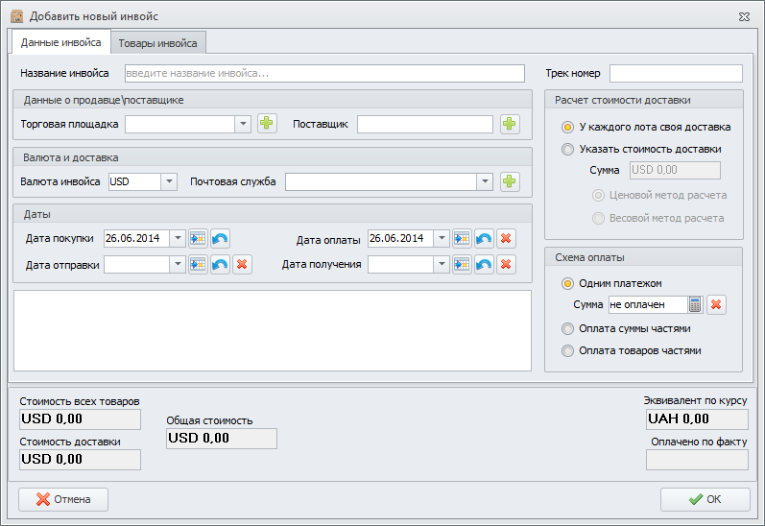
Task: Select Указать стоимость доставки option
Action: point(568,149)
